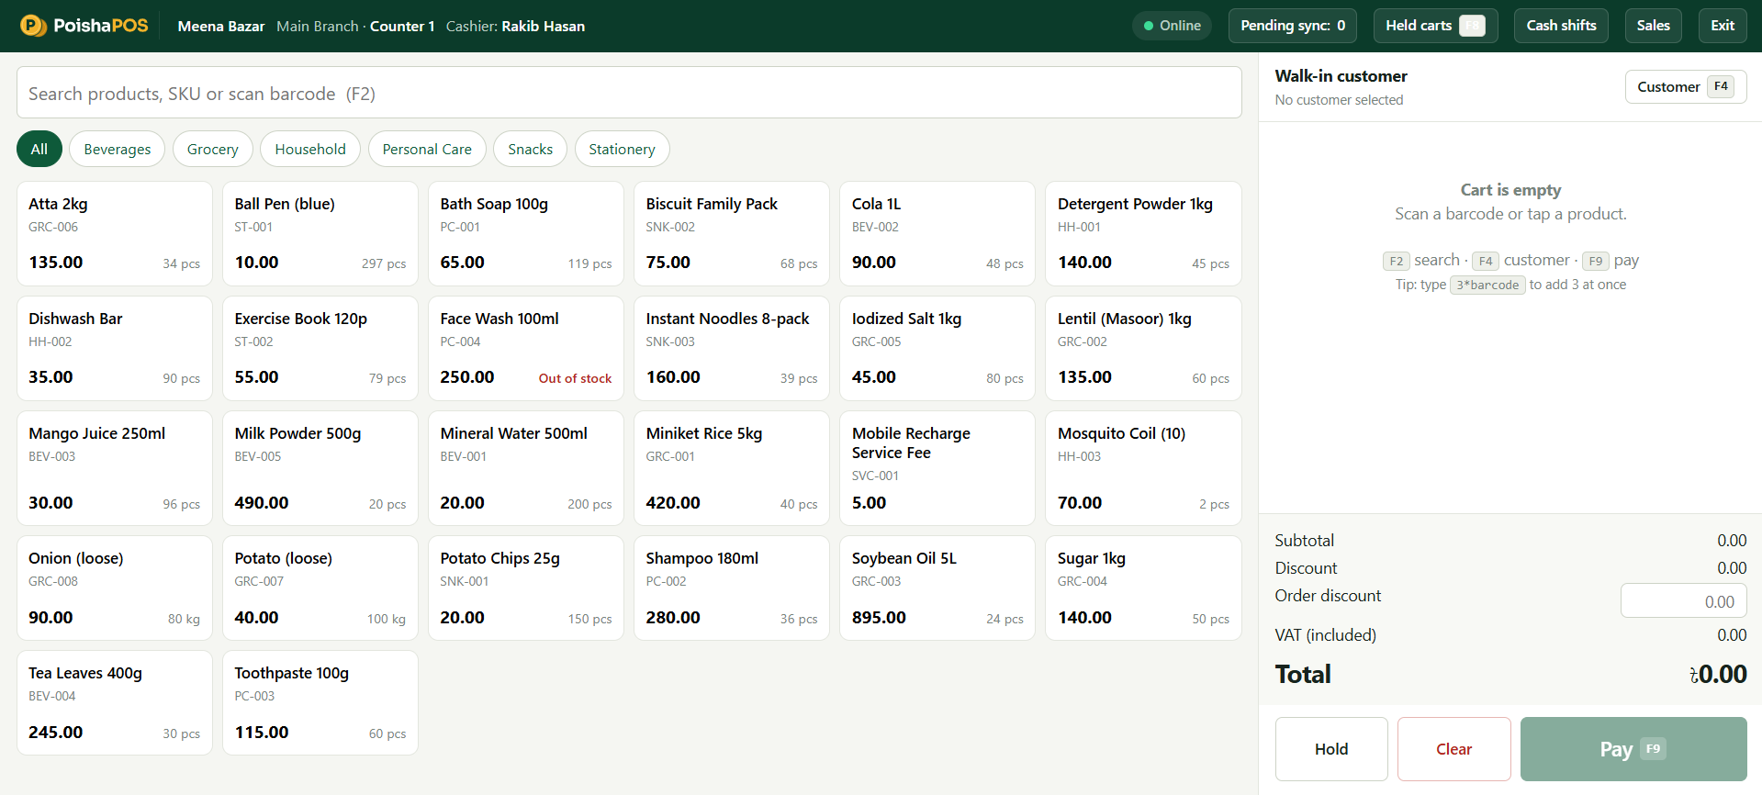Filter products by Snacks
Viewport: 1762px width, 795px height.
[x=531, y=149]
